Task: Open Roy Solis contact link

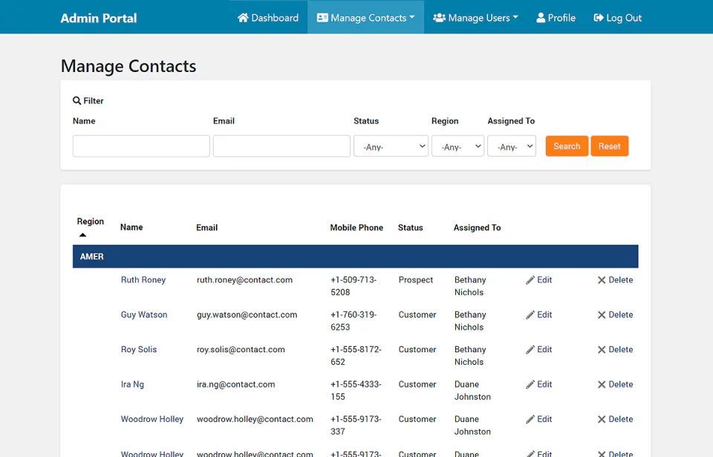Action: coord(139,349)
